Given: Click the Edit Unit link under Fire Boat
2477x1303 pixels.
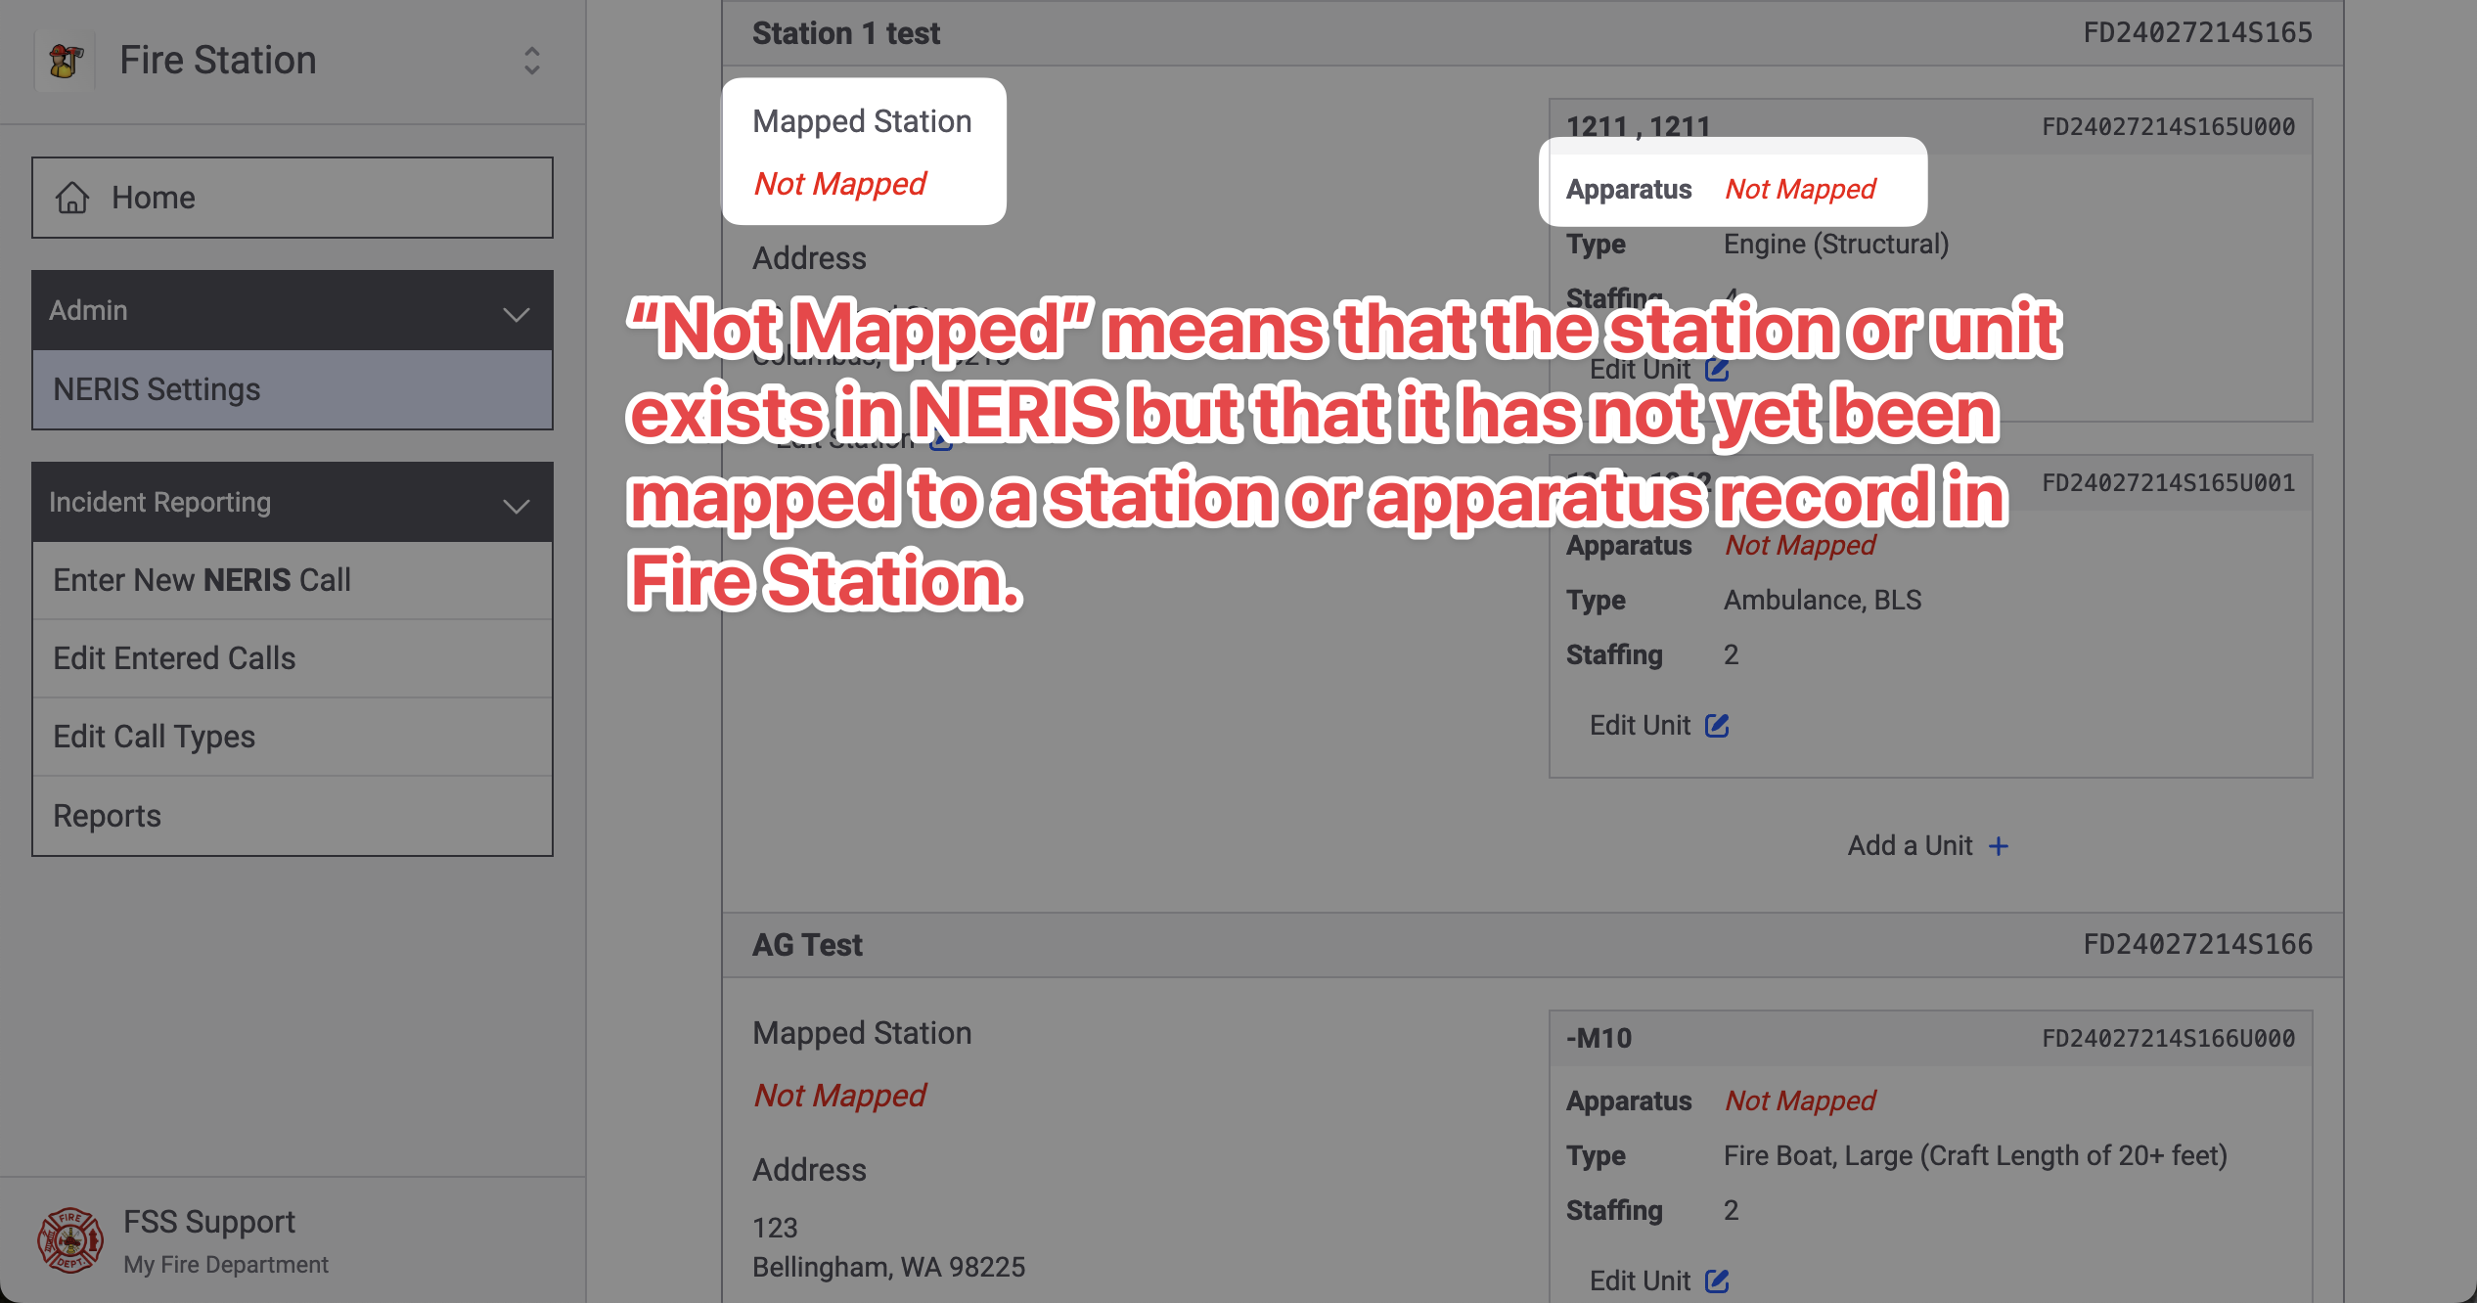Looking at the screenshot, I should tap(1641, 1281).
